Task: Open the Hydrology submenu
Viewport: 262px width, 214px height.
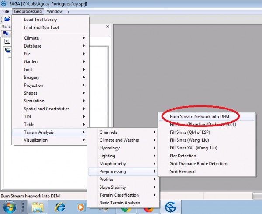Action: point(123,148)
